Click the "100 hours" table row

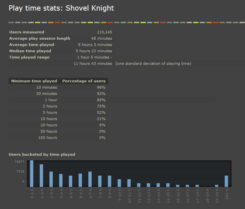pos(58,138)
